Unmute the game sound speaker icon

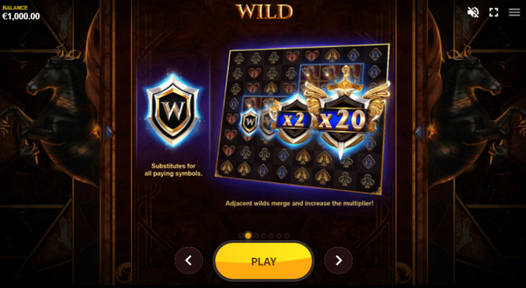tap(473, 12)
